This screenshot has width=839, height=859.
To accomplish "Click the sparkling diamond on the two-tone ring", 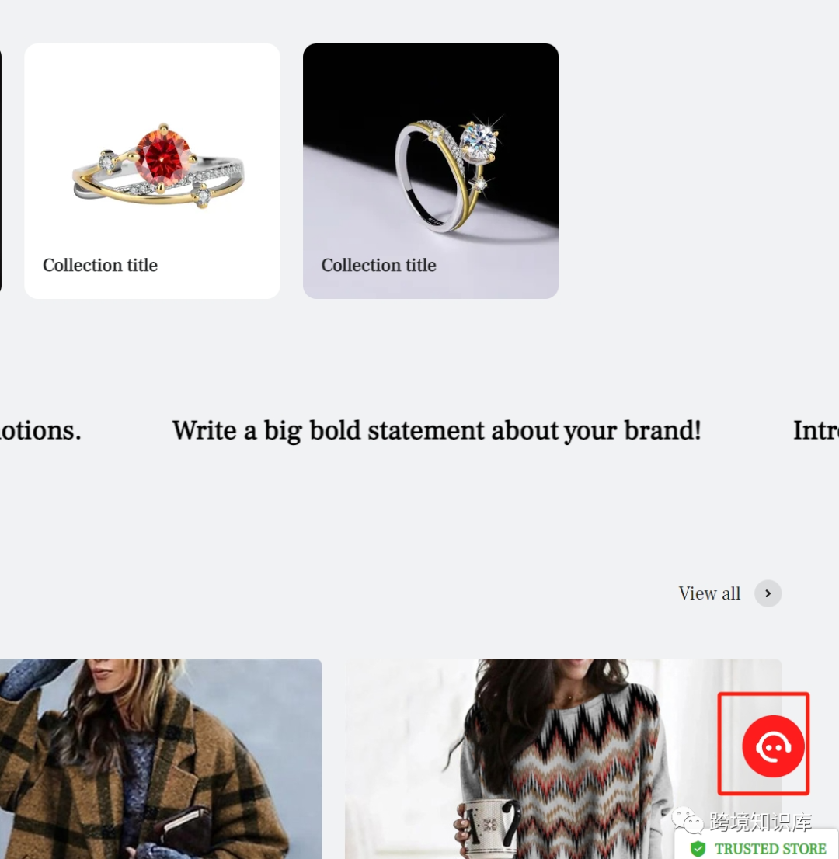I will [479, 138].
